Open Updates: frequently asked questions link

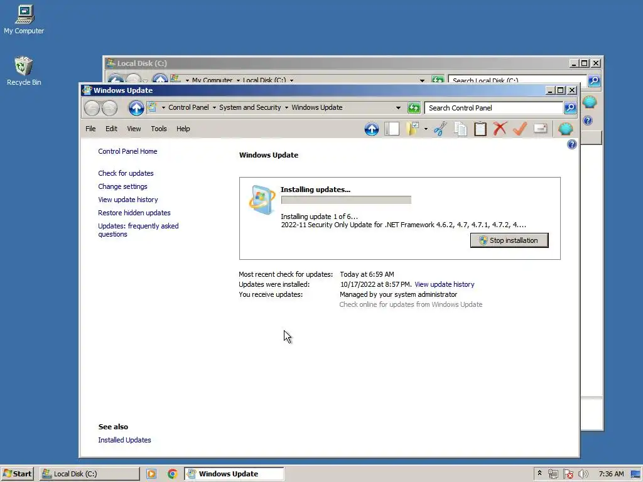pos(138,230)
